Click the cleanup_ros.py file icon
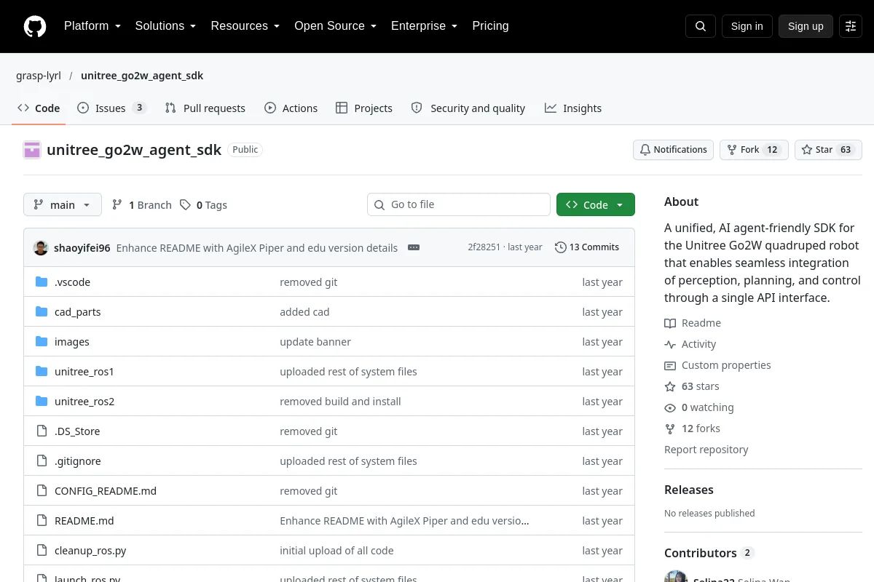Image resolution: width=874 pixels, height=582 pixels. click(x=42, y=551)
